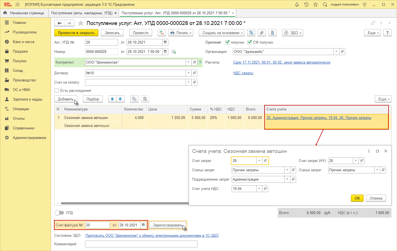This screenshot has height=251, width=397.
Task: Open invite to 1С-ЭДО link
Action: click(152, 235)
